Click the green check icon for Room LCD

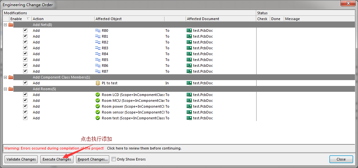(98, 95)
